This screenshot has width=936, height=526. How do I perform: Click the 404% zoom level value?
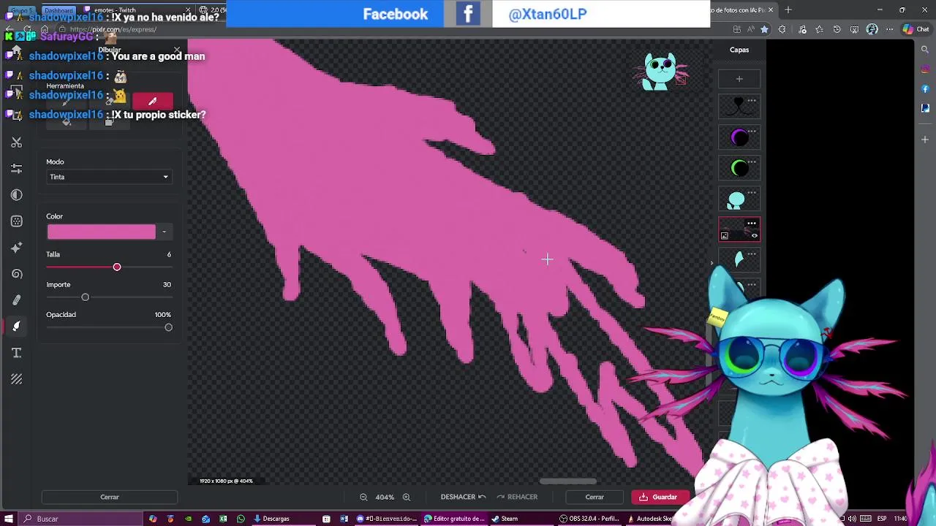(x=385, y=497)
